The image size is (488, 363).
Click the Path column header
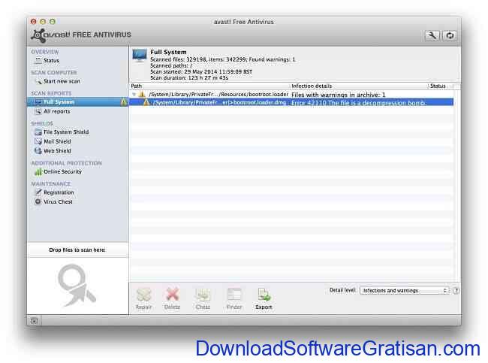tap(137, 86)
